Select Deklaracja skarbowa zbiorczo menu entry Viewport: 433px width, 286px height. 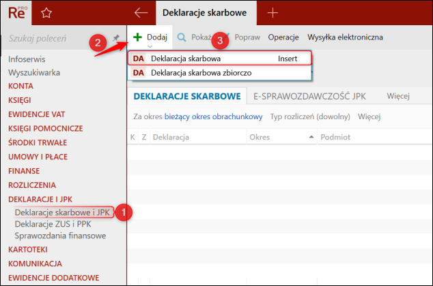point(220,73)
